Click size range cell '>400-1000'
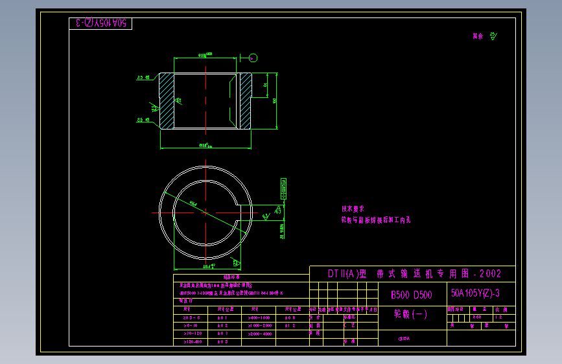 [x=259, y=318]
